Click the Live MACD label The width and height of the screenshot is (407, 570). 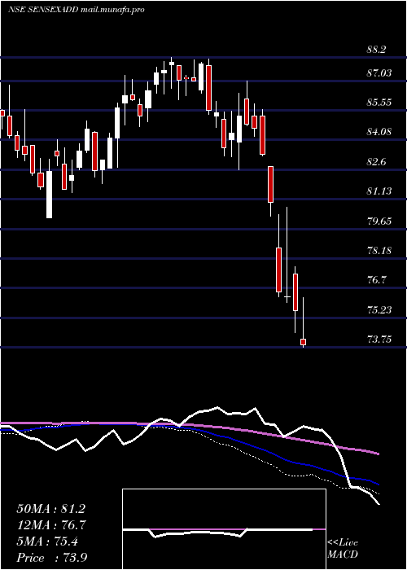[343, 549]
